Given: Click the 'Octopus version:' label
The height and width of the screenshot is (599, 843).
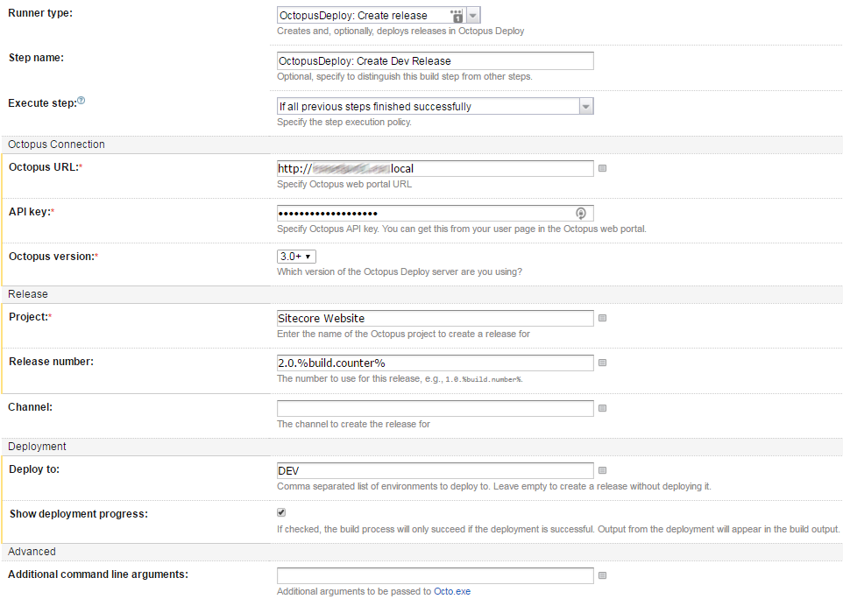Looking at the screenshot, I should pyautogui.click(x=53, y=257).
